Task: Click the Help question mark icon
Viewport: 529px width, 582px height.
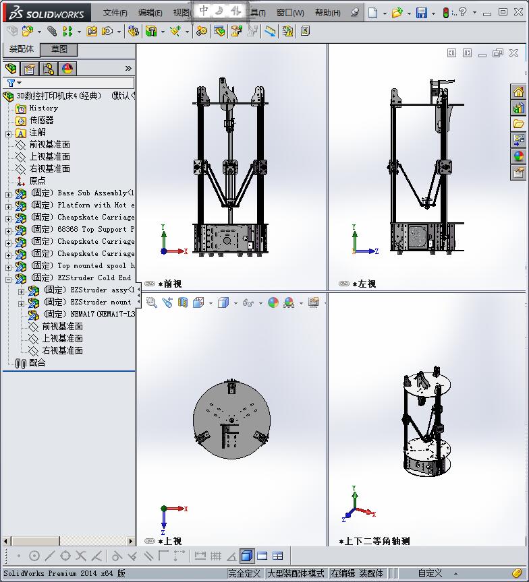Action: click(462, 12)
